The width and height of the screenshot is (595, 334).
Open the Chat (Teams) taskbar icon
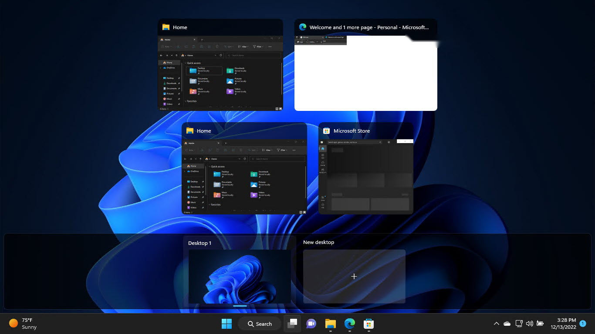pyautogui.click(x=311, y=324)
